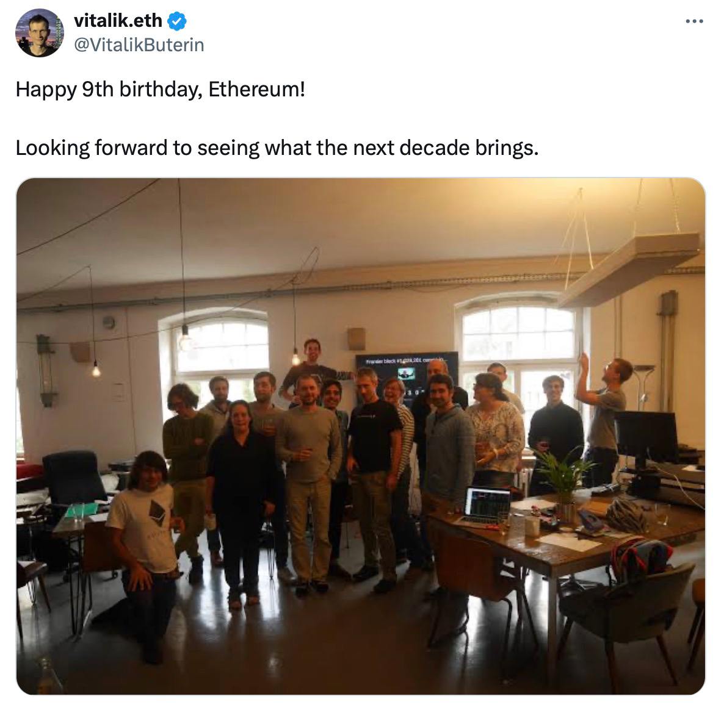Click the vitalik.eth display name
Screen dimensions: 724x710
118,21
